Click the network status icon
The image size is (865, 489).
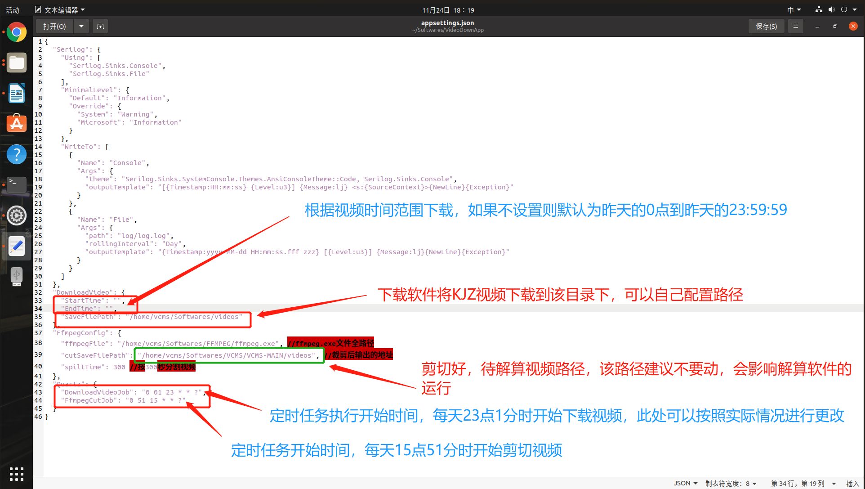819,9
